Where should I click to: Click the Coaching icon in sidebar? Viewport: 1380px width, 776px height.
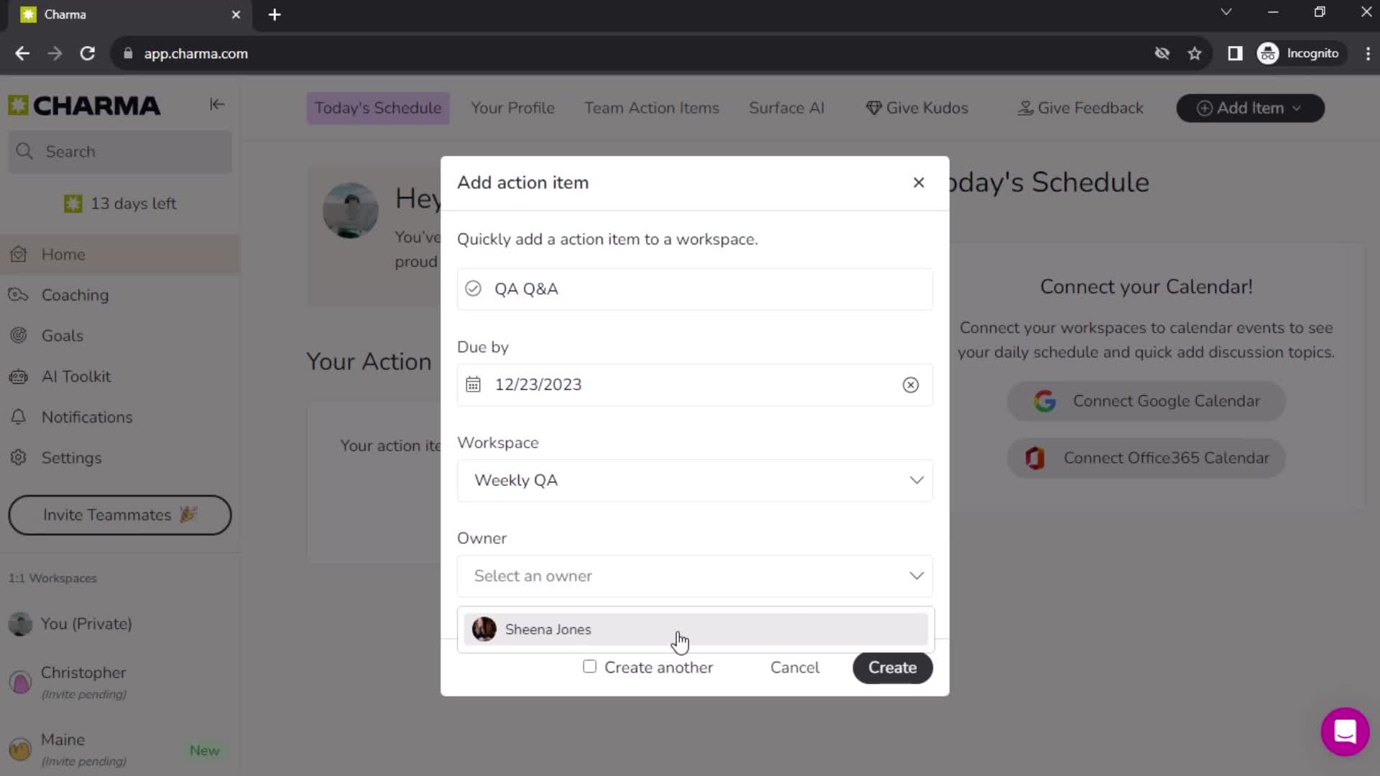coord(20,295)
